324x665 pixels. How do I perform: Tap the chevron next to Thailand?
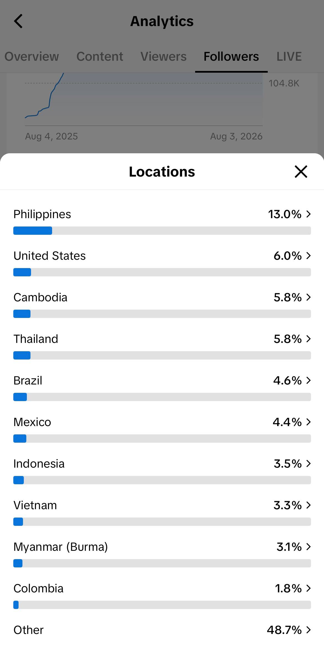[308, 339]
